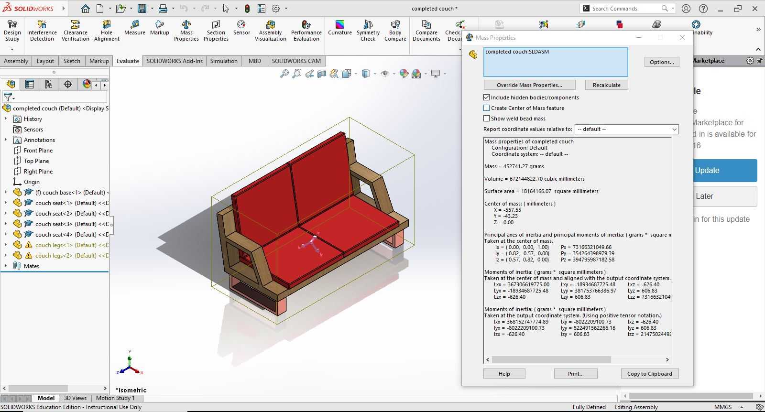The image size is (765, 412).
Task: Open the DisplayManager appearance icon
Action: [x=87, y=84]
